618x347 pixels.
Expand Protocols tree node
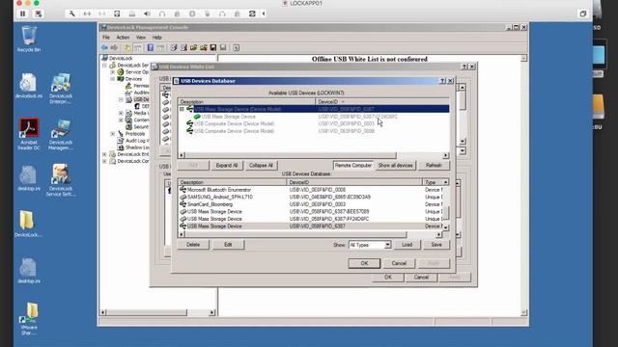coord(113,134)
